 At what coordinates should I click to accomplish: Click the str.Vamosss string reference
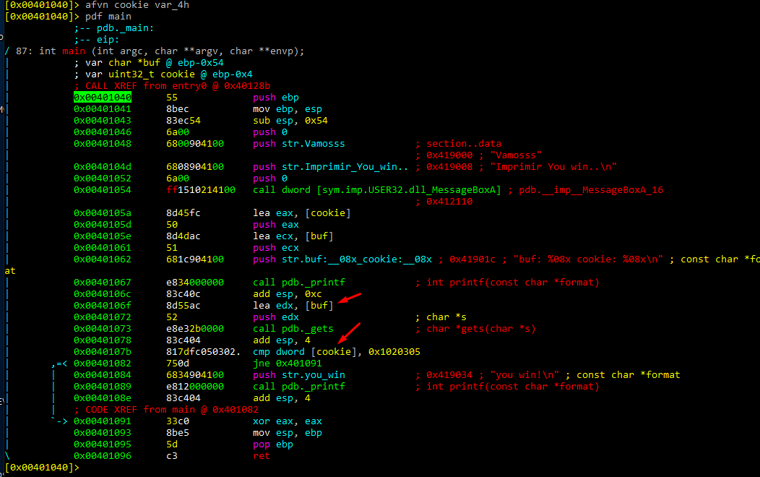(313, 144)
